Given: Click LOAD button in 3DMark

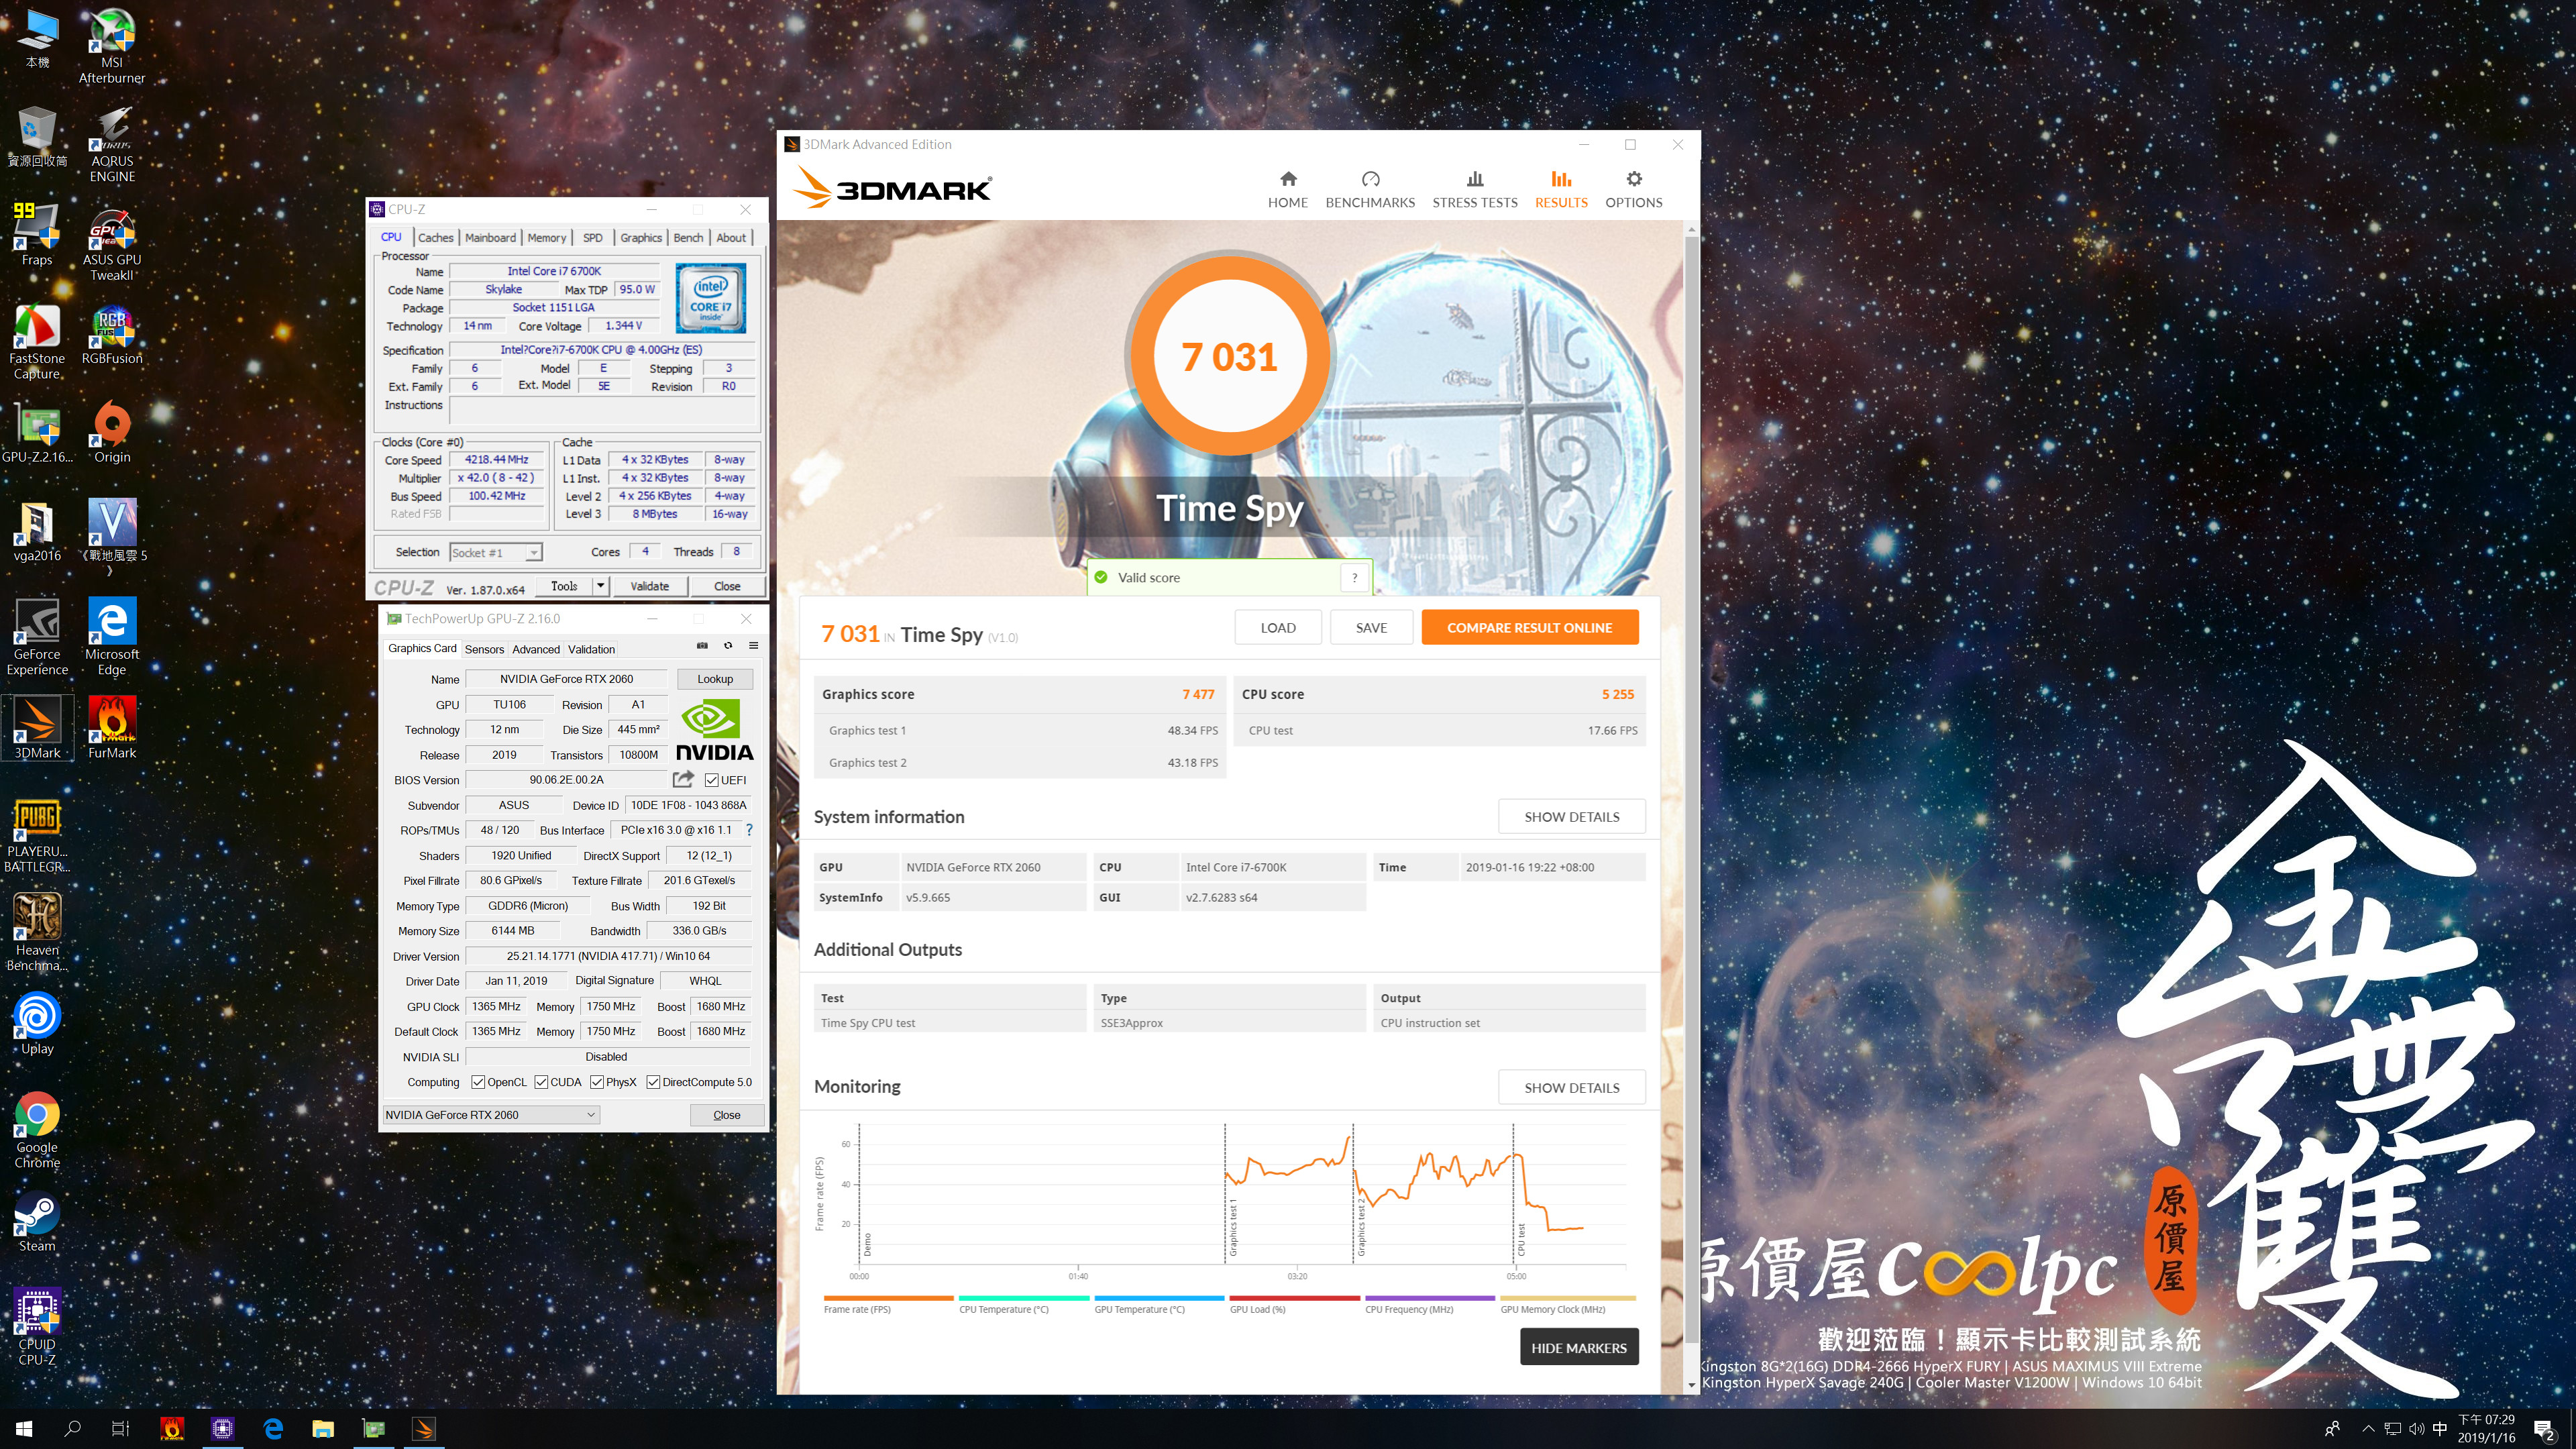Looking at the screenshot, I should click(x=1278, y=627).
